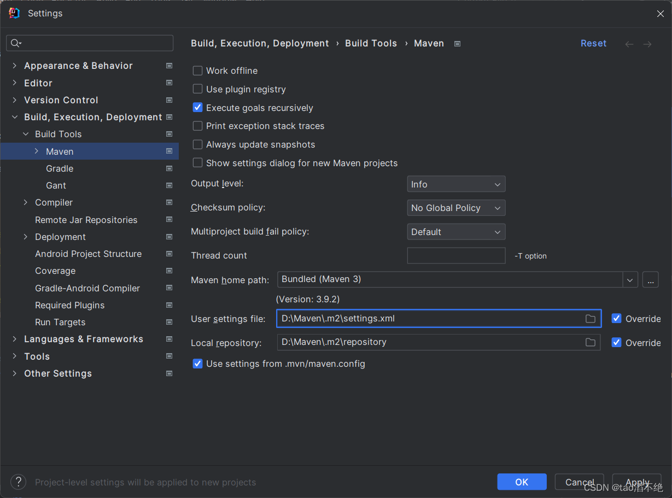Click the project-level icon beside Required Plugins
The image size is (672, 498).
[169, 305]
